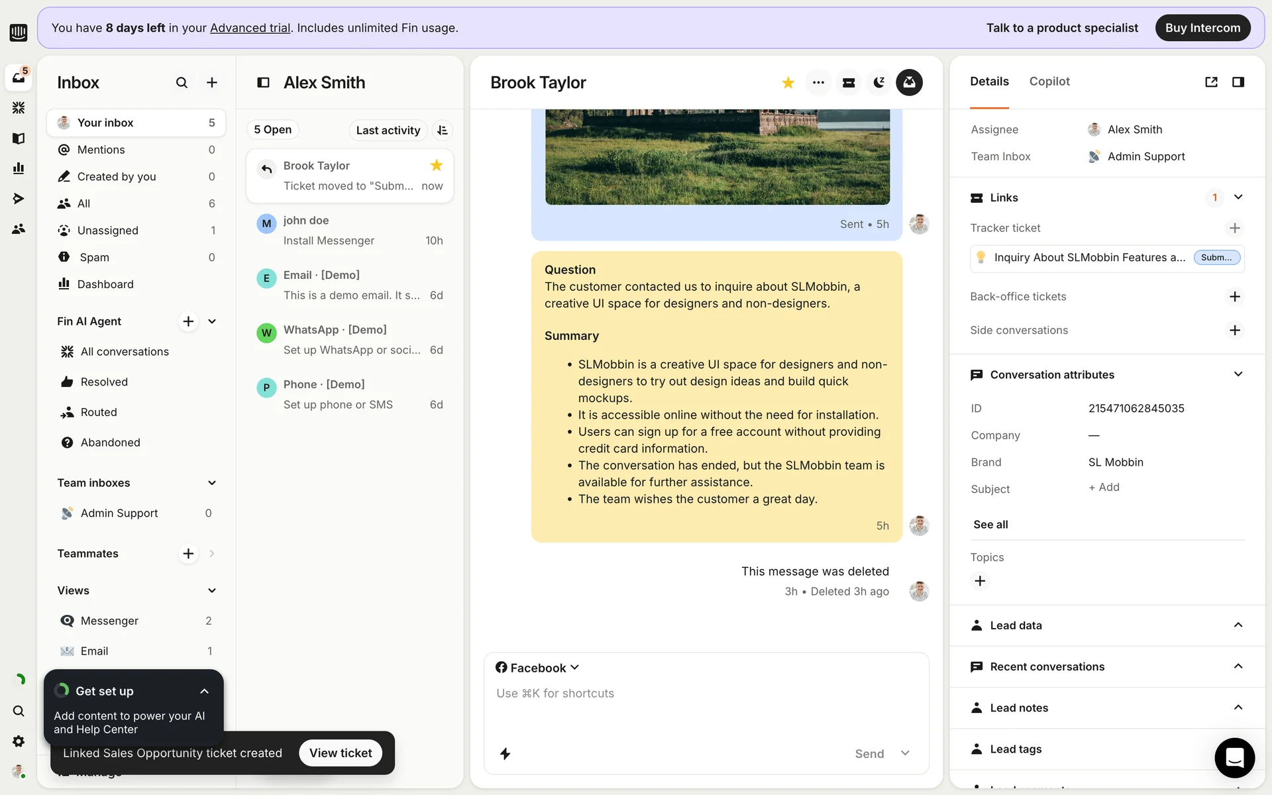Click the View ticket button
1272x795 pixels.
(x=341, y=753)
